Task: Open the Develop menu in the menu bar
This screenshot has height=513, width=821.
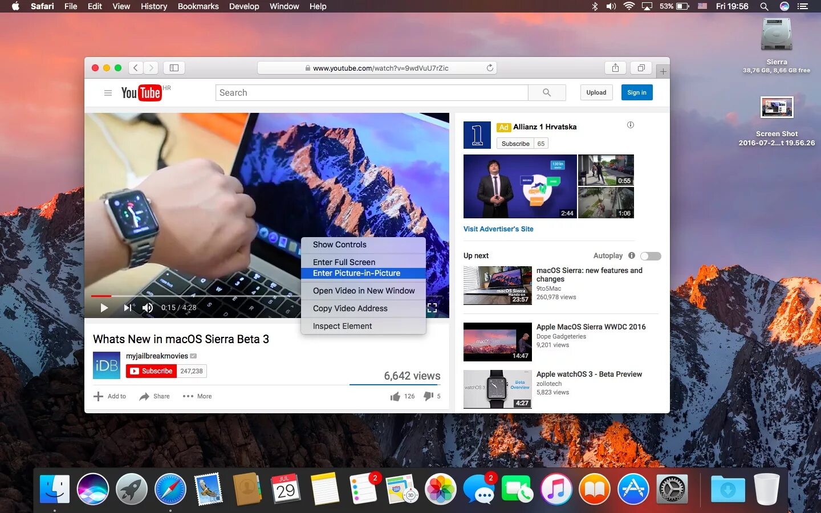Action: click(244, 6)
